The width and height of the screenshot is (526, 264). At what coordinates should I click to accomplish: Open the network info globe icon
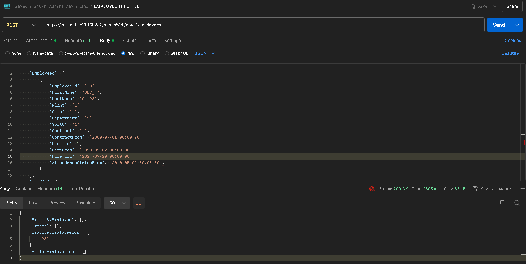pyautogui.click(x=372, y=189)
